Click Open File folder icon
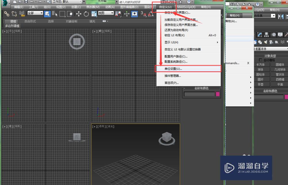The width and height of the screenshot is (288, 185). [20, 2]
